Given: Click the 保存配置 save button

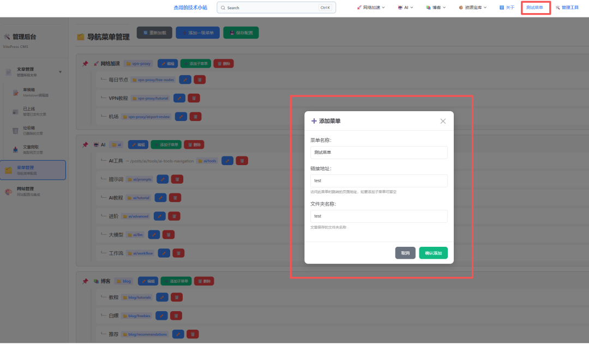Looking at the screenshot, I should [241, 33].
